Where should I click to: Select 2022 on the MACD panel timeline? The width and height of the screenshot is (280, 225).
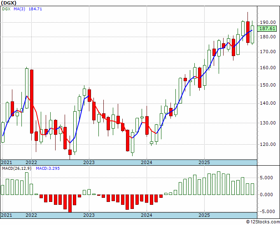tap(31, 215)
